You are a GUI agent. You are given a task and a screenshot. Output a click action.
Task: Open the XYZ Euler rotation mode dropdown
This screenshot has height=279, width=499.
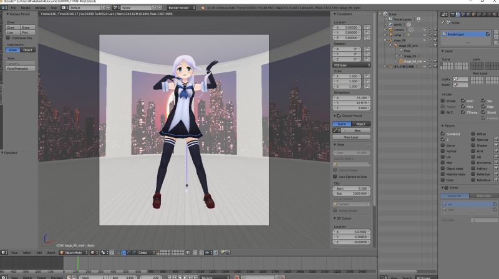[x=352, y=65]
